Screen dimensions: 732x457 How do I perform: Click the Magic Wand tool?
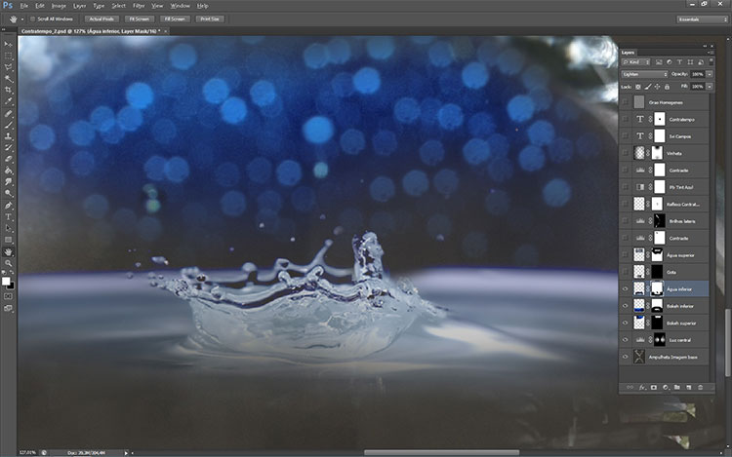(8, 79)
